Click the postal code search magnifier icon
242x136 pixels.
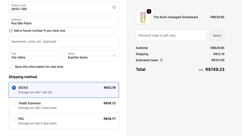coord(114,7)
